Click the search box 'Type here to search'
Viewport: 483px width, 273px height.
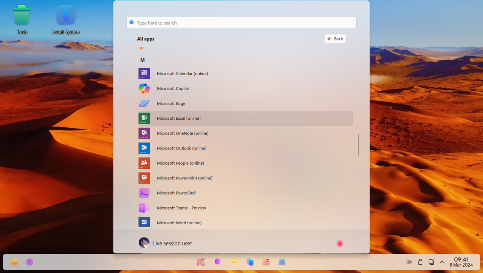[241, 23]
